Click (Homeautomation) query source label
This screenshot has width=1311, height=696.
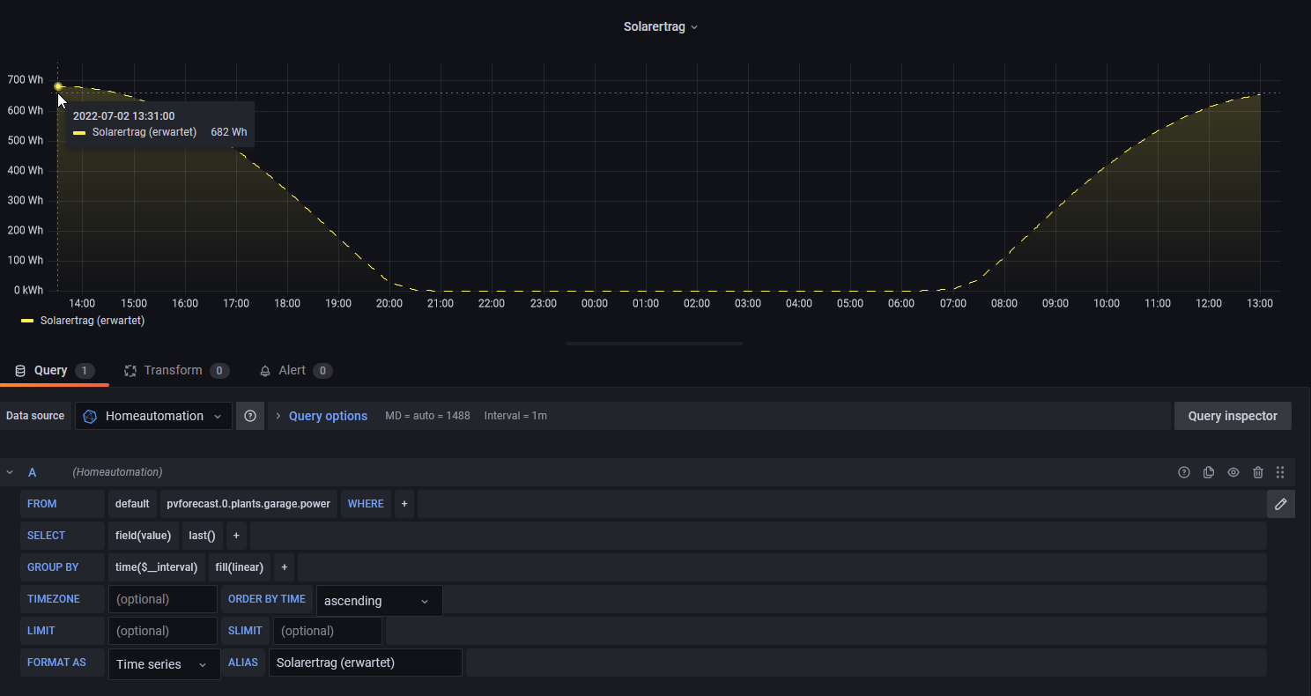click(117, 472)
